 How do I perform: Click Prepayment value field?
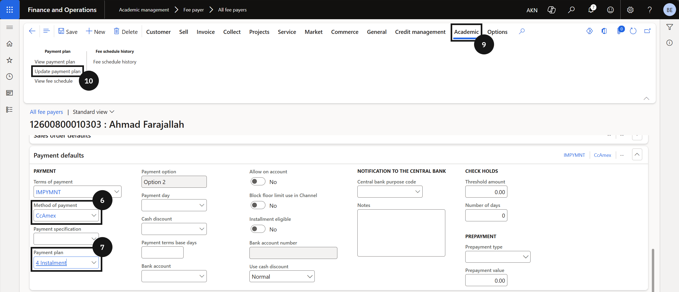tap(486, 280)
